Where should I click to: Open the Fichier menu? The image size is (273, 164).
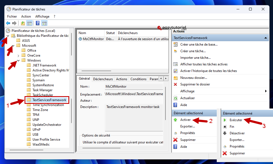tap(12, 16)
